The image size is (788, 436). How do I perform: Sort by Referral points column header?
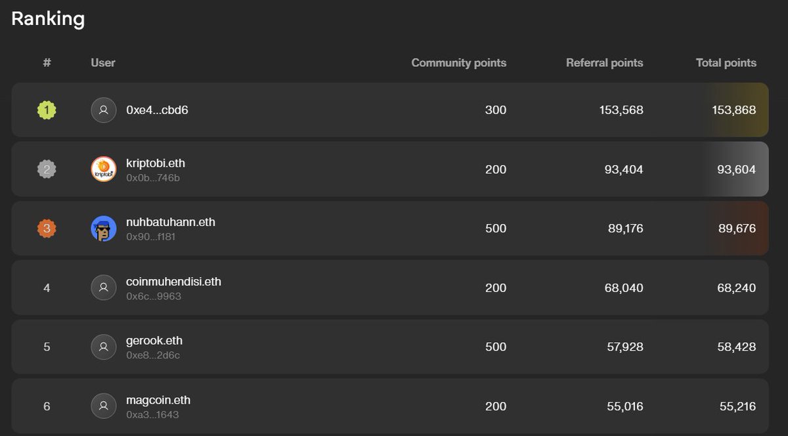605,63
